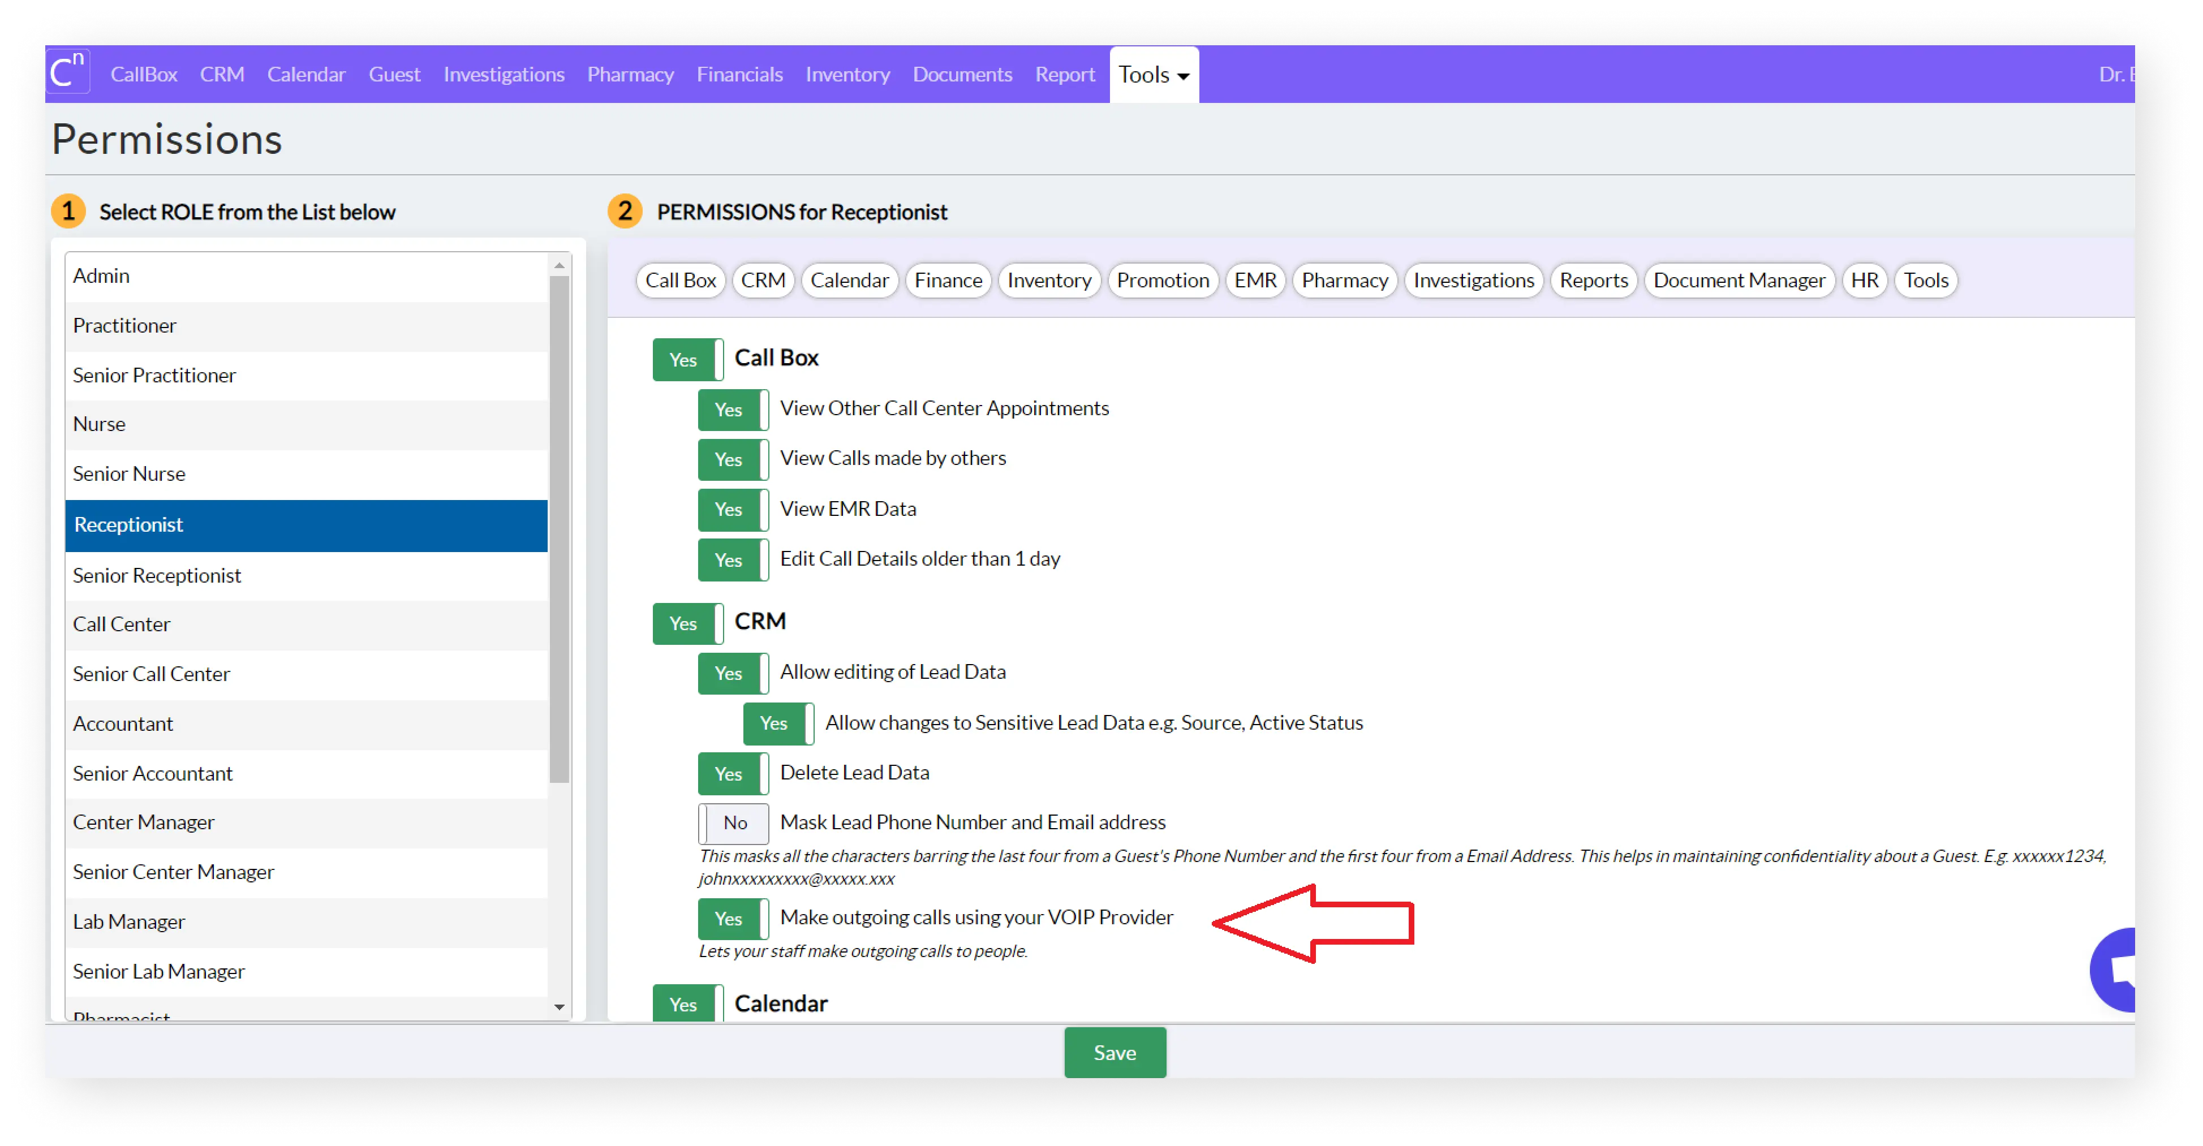The width and height of the screenshot is (2203, 1146).
Task: Enable Mask Lead Phone Number and Email
Action: click(733, 822)
